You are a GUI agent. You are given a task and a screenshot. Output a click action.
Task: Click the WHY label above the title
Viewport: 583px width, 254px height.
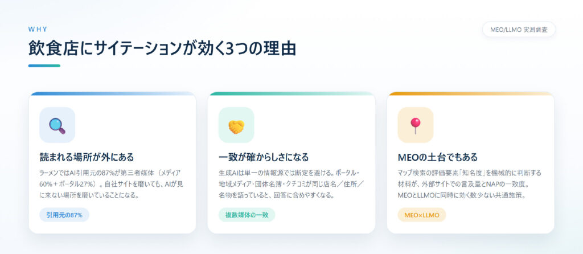click(x=38, y=30)
